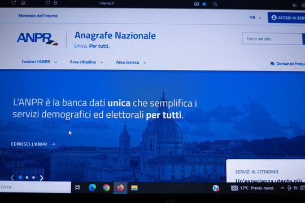Open the ITA language dropdown
Screen dimensions: 305x203
(255, 17)
